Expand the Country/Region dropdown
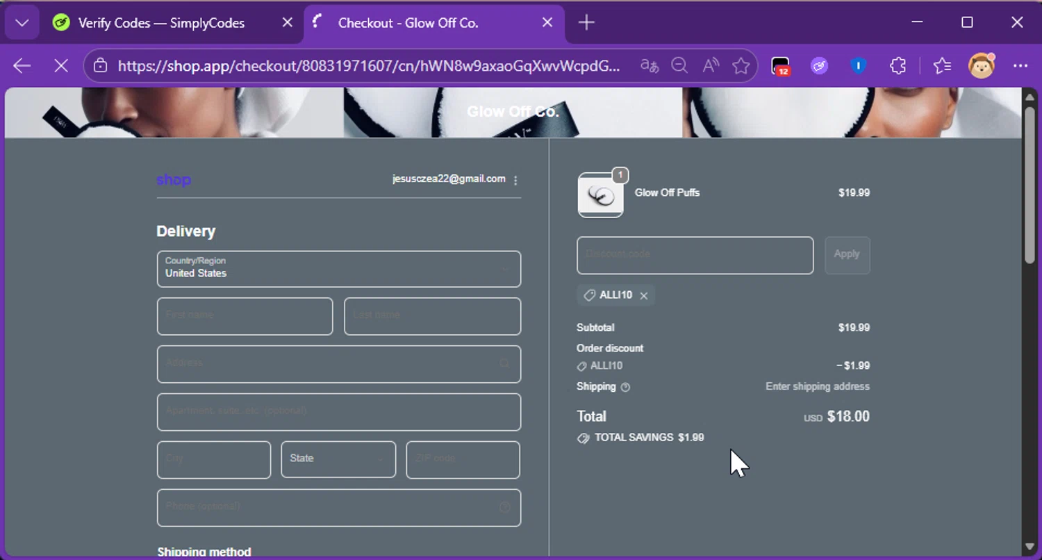This screenshot has width=1042, height=560. 339,269
